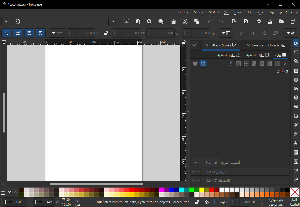This screenshot has height=207, width=300.
Task: Click the طبقة 1 layer name in status bar
Action: point(222,202)
